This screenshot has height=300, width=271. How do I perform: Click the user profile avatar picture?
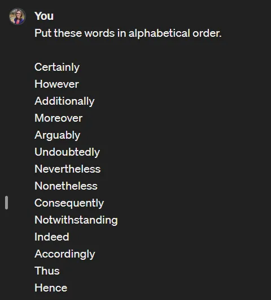[18, 16]
